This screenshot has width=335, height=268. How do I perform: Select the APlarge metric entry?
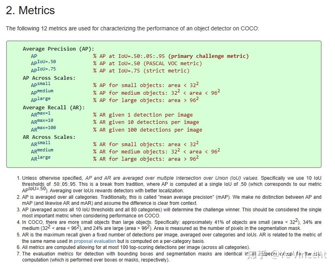click(x=40, y=99)
